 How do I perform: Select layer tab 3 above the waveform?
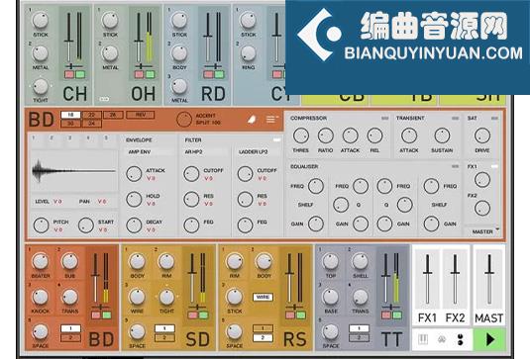(69, 138)
